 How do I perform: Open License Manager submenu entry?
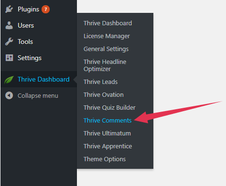(107, 36)
